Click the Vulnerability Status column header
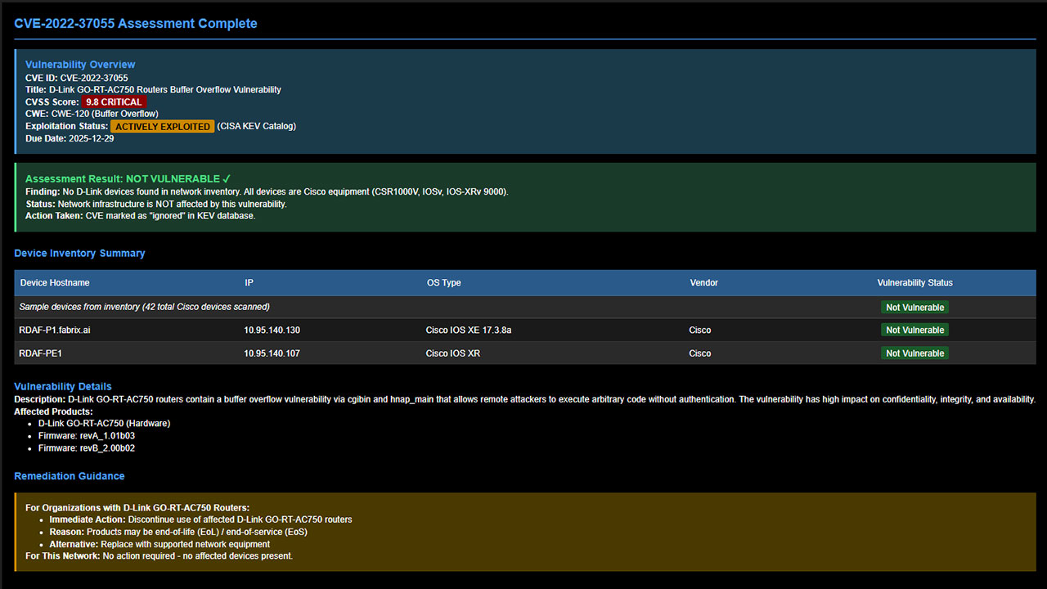The image size is (1047, 589). [914, 283]
